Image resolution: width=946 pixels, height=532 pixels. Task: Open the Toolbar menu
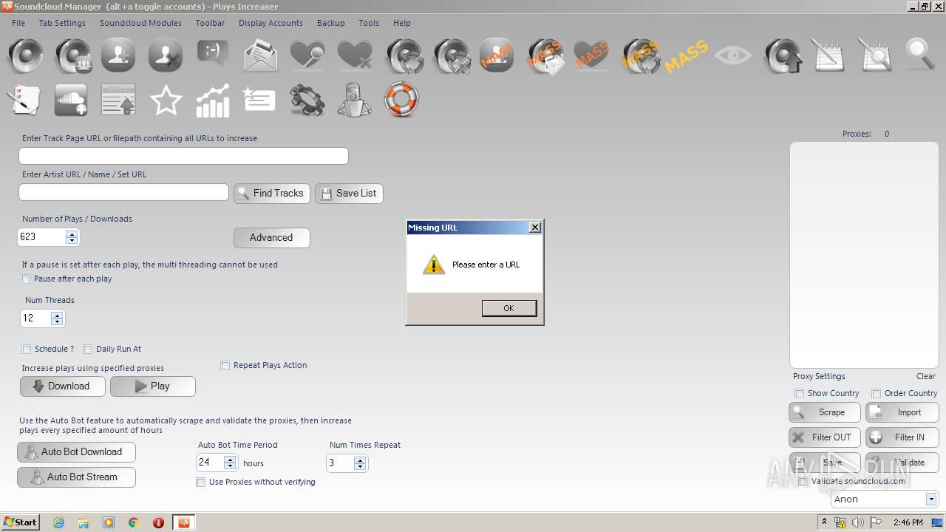(210, 23)
